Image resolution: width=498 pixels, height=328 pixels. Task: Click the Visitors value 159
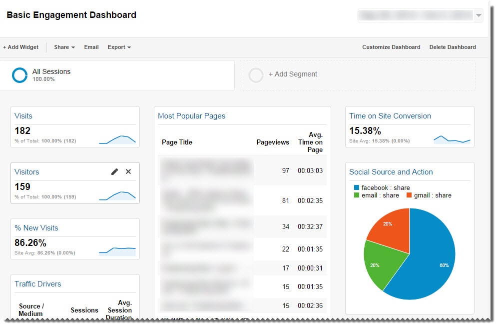click(x=22, y=186)
